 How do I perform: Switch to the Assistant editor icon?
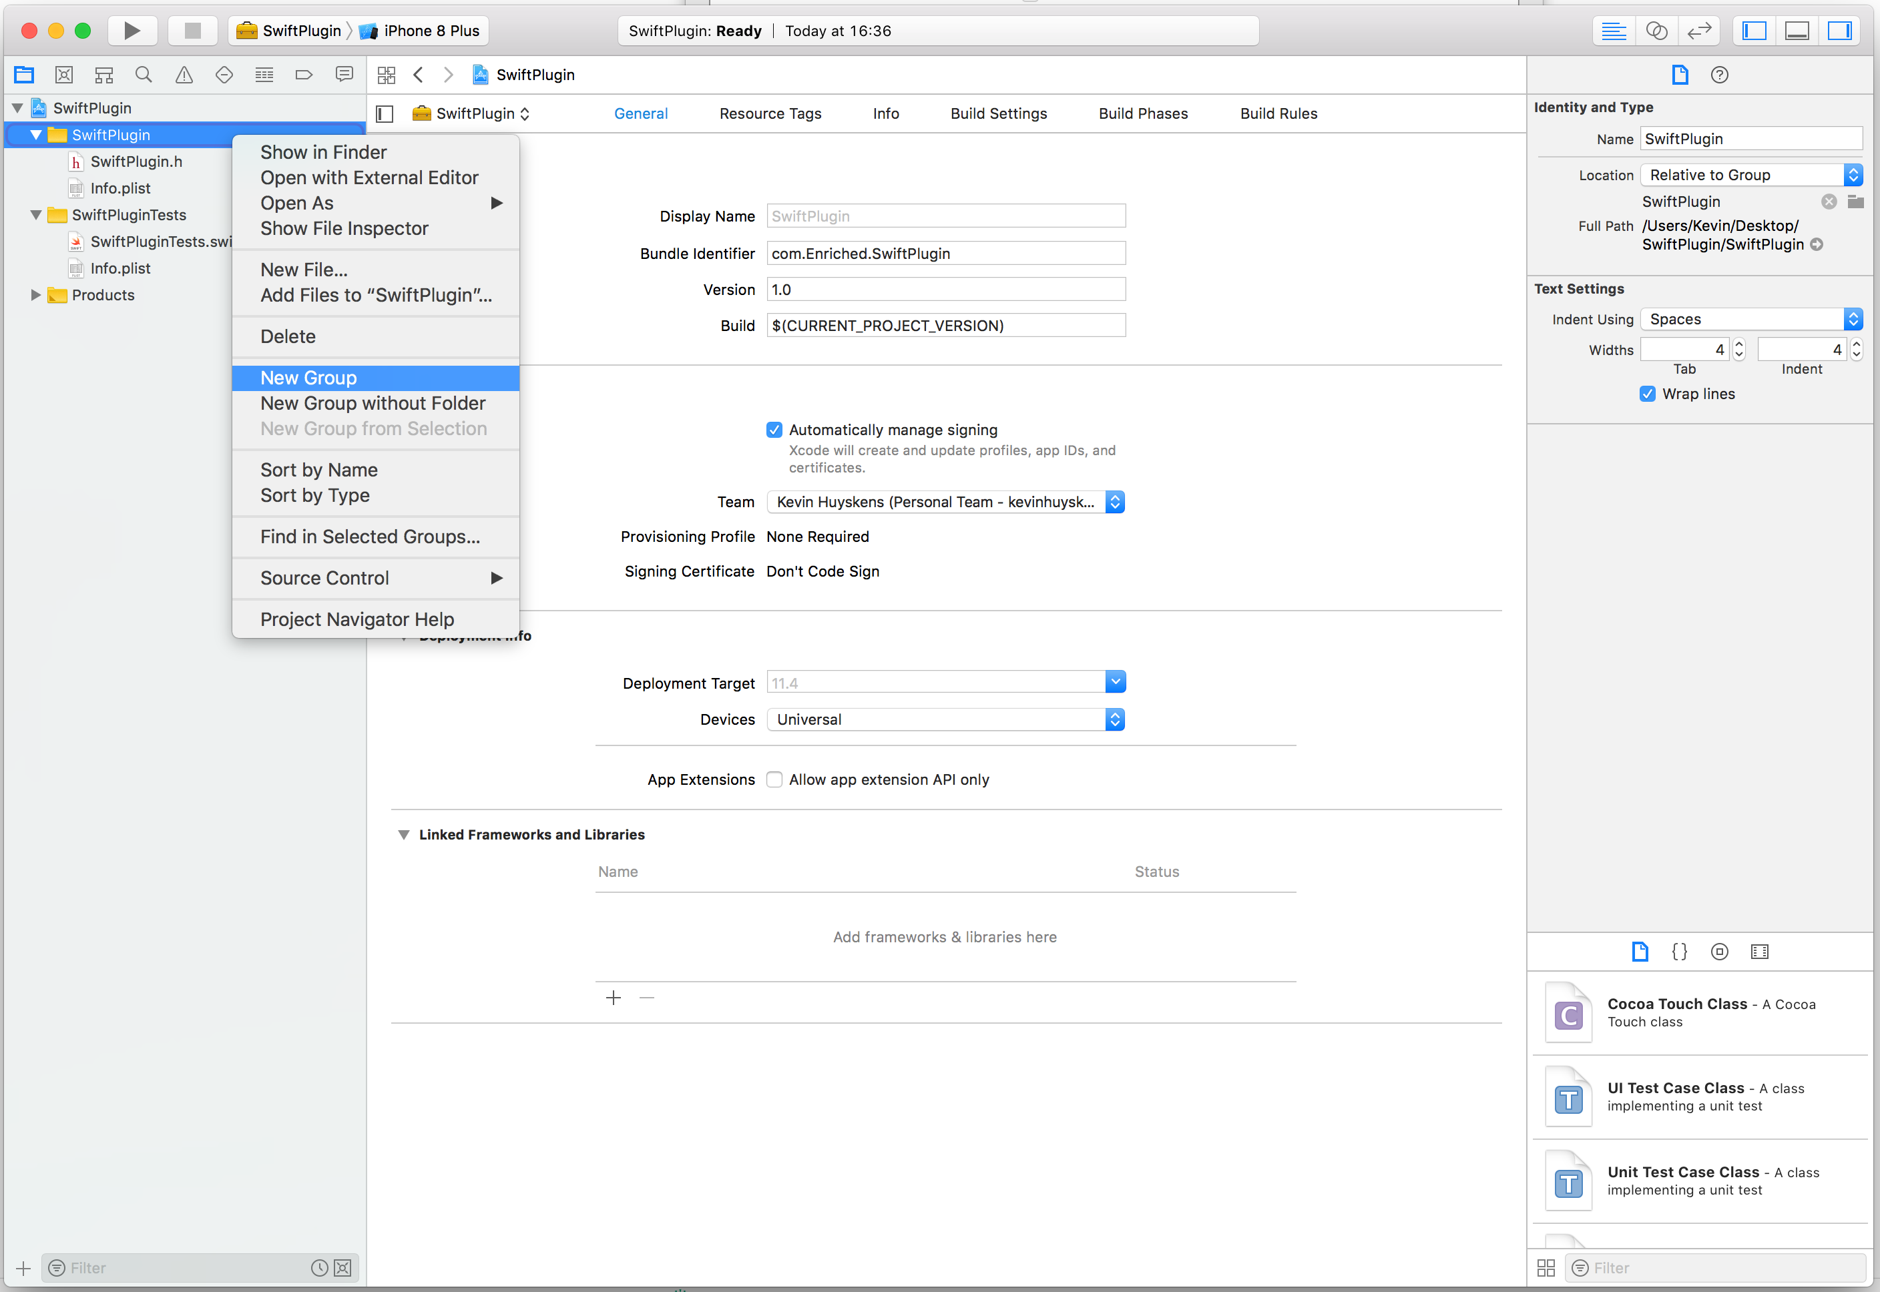(1656, 31)
